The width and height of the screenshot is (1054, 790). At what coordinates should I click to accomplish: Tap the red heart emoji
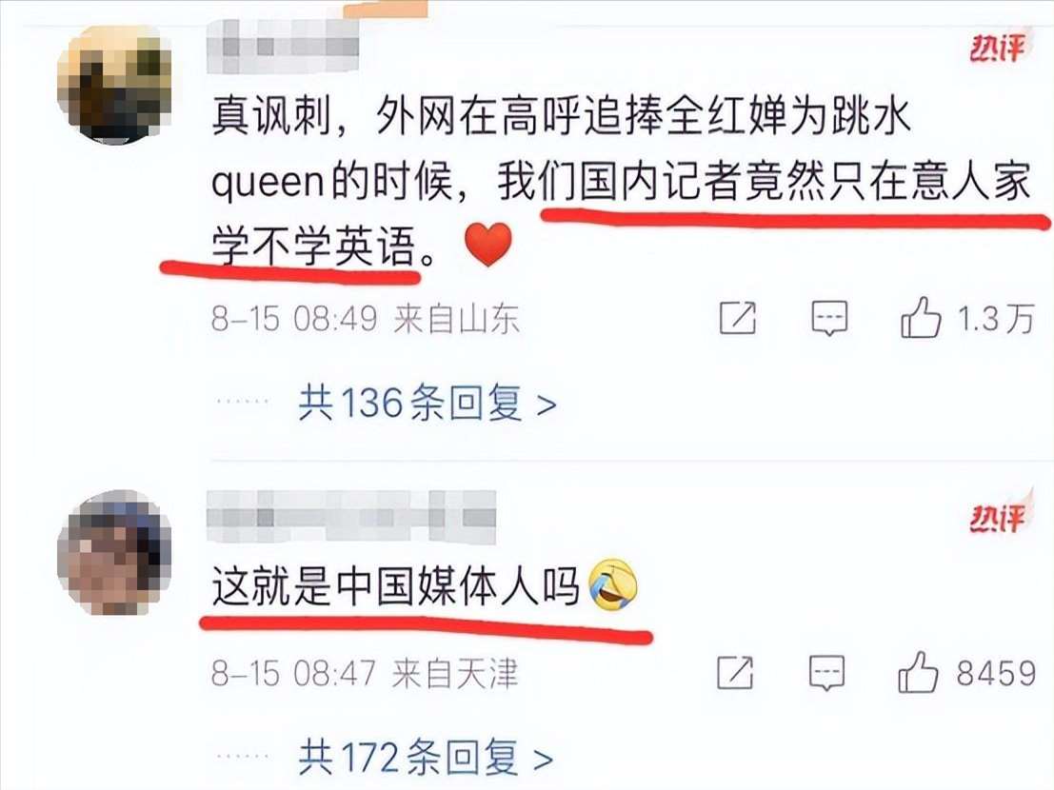488,245
